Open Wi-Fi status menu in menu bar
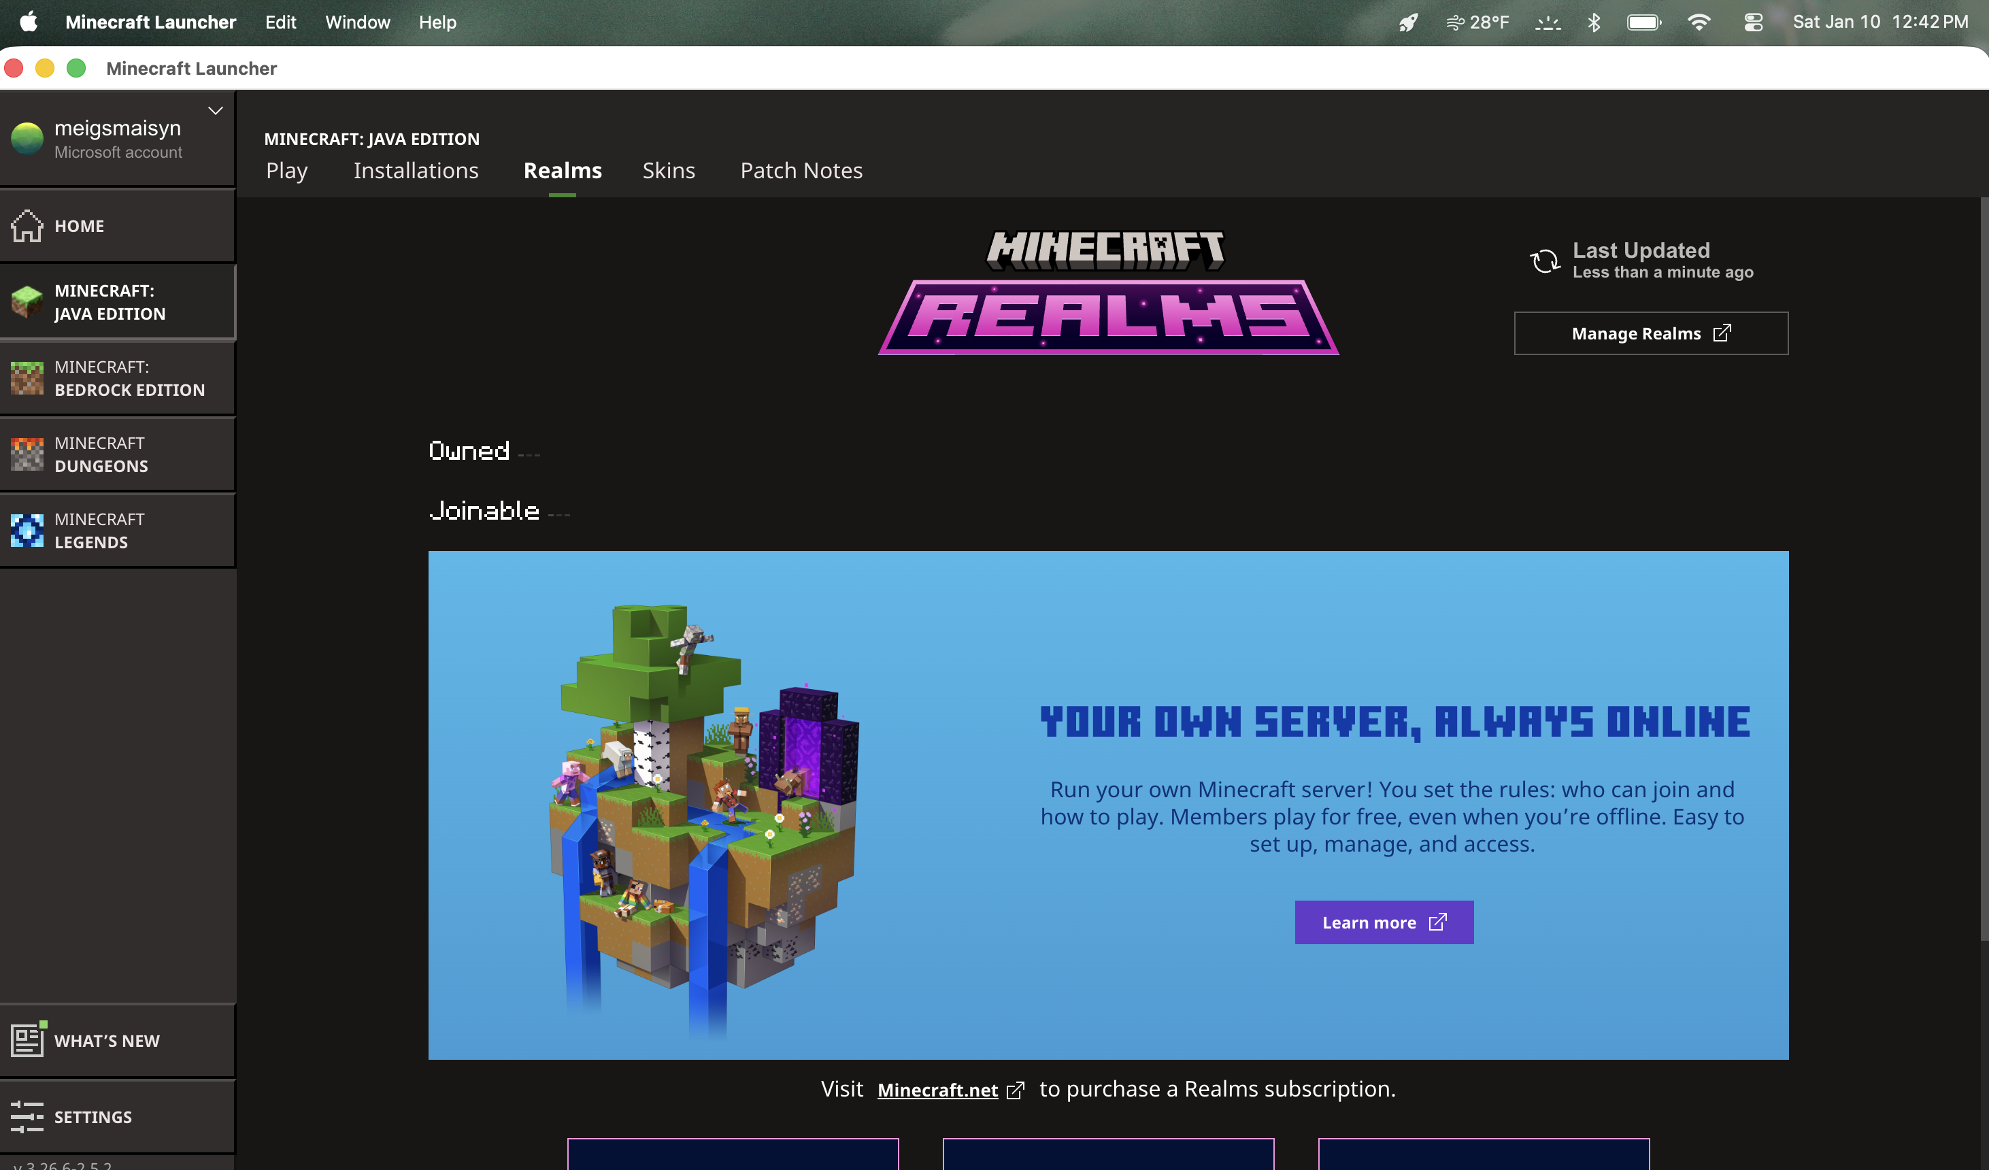 pyautogui.click(x=1699, y=22)
